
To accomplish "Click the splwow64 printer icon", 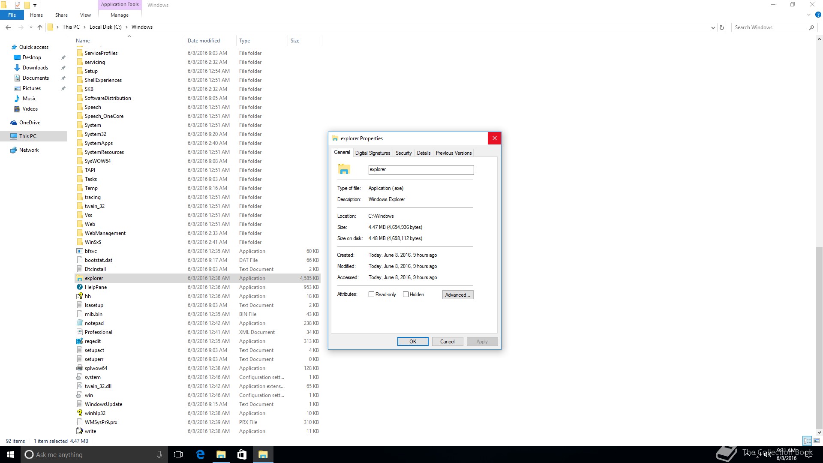I will 80,368.
